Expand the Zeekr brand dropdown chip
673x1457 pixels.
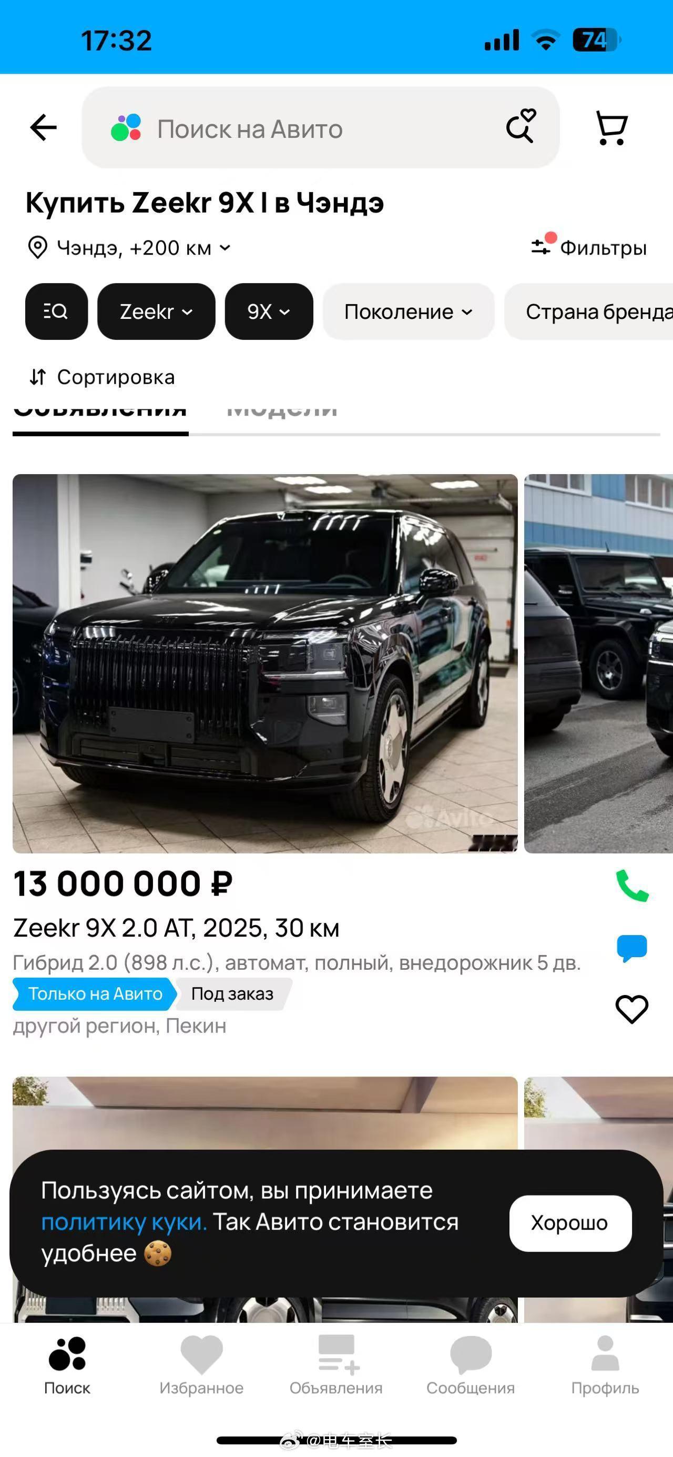click(x=157, y=312)
